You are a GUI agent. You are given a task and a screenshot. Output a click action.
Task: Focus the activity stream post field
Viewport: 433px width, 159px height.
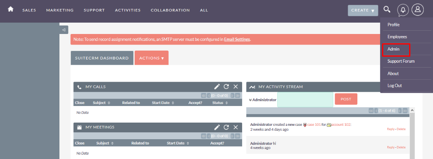(305, 100)
